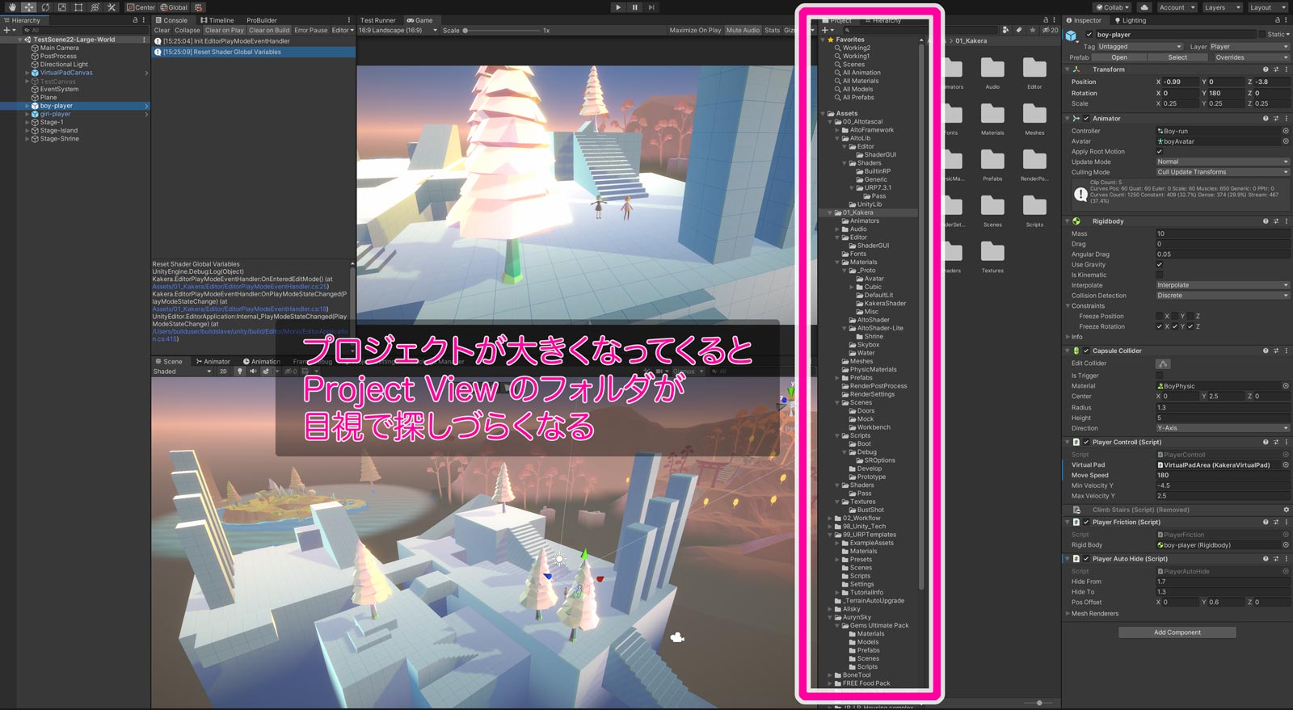This screenshot has width=1293, height=710.
Task: Expand the Stage-Island hierarchy object
Action: 27,131
